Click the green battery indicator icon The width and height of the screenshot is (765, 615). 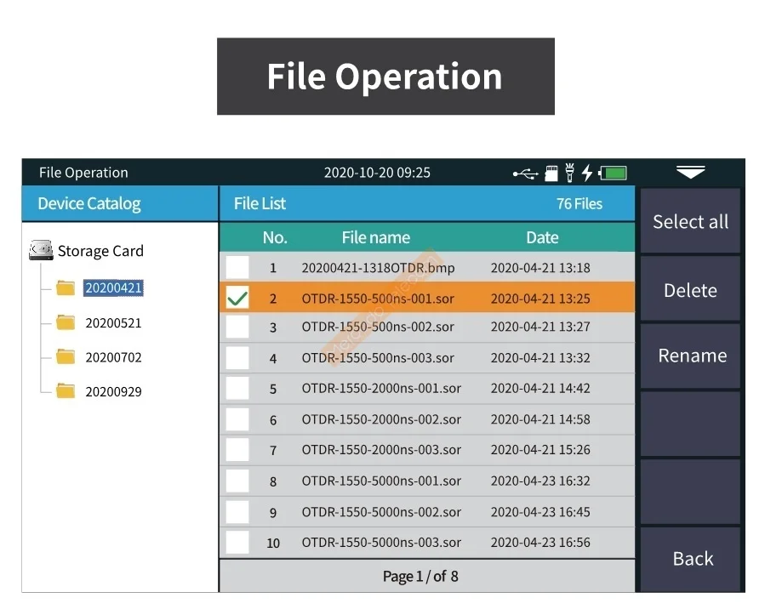click(x=613, y=174)
